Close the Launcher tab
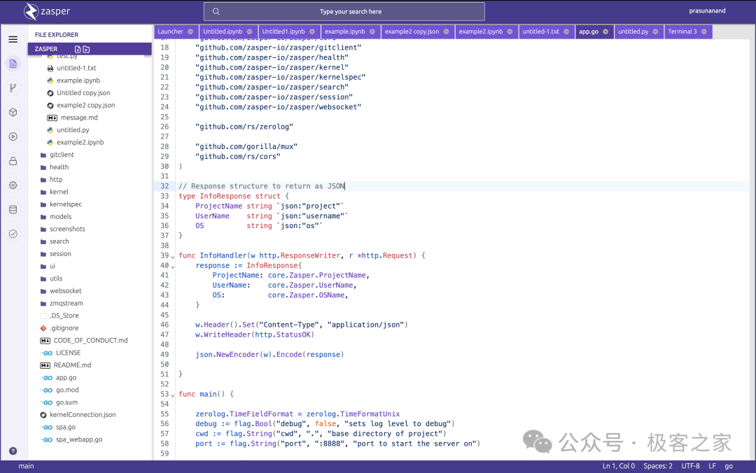The width and height of the screenshot is (756, 473). pos(190,31)
